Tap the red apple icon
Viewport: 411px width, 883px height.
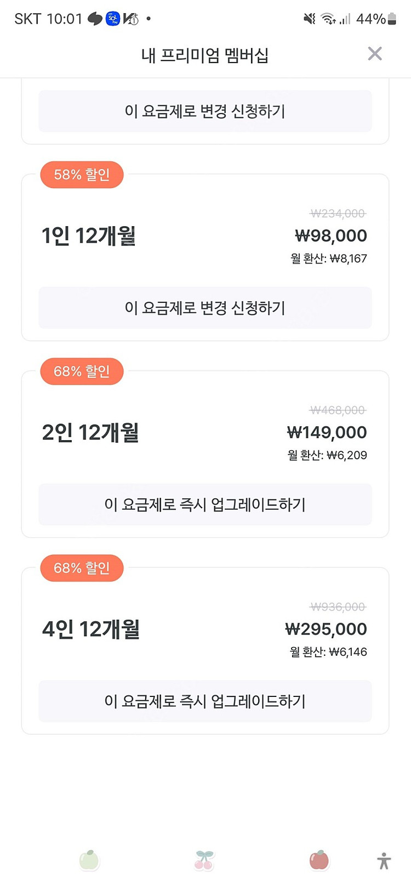[319, 860]
